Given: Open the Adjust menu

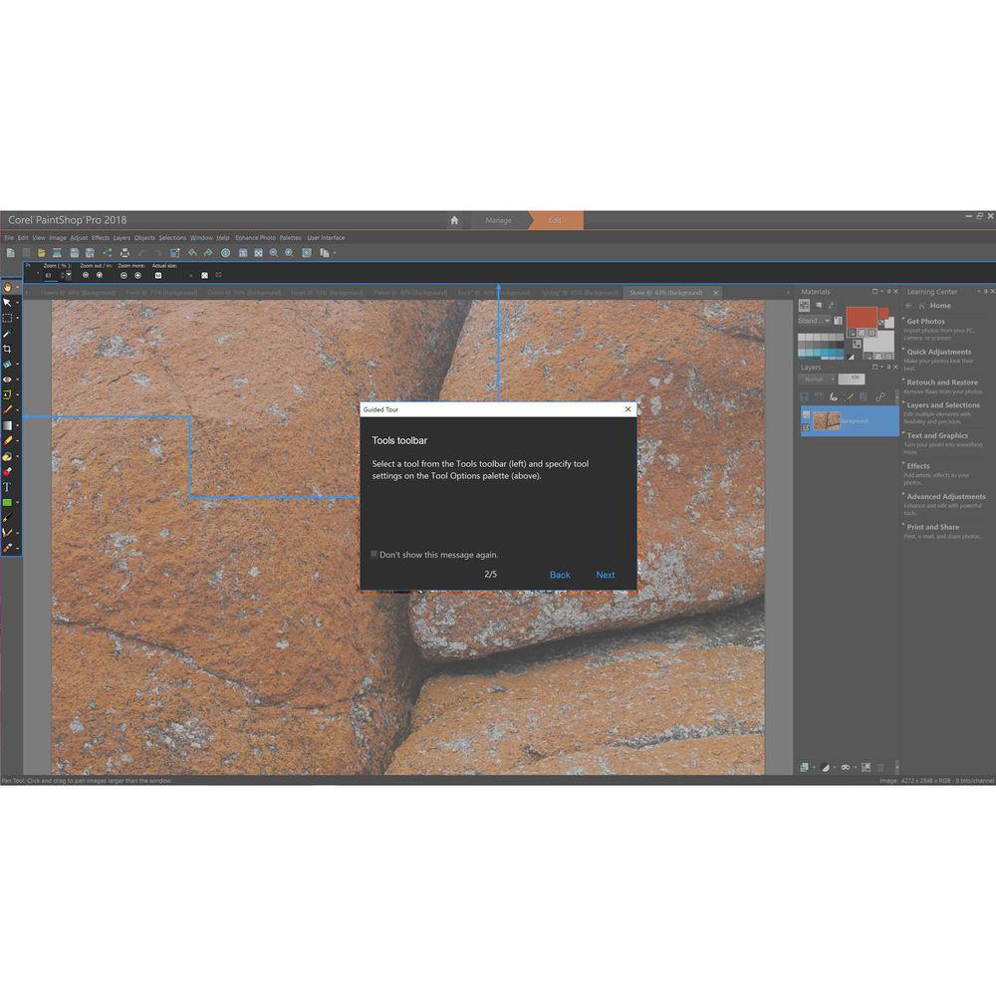Looking at the screenshot, I should coord(80,238).
